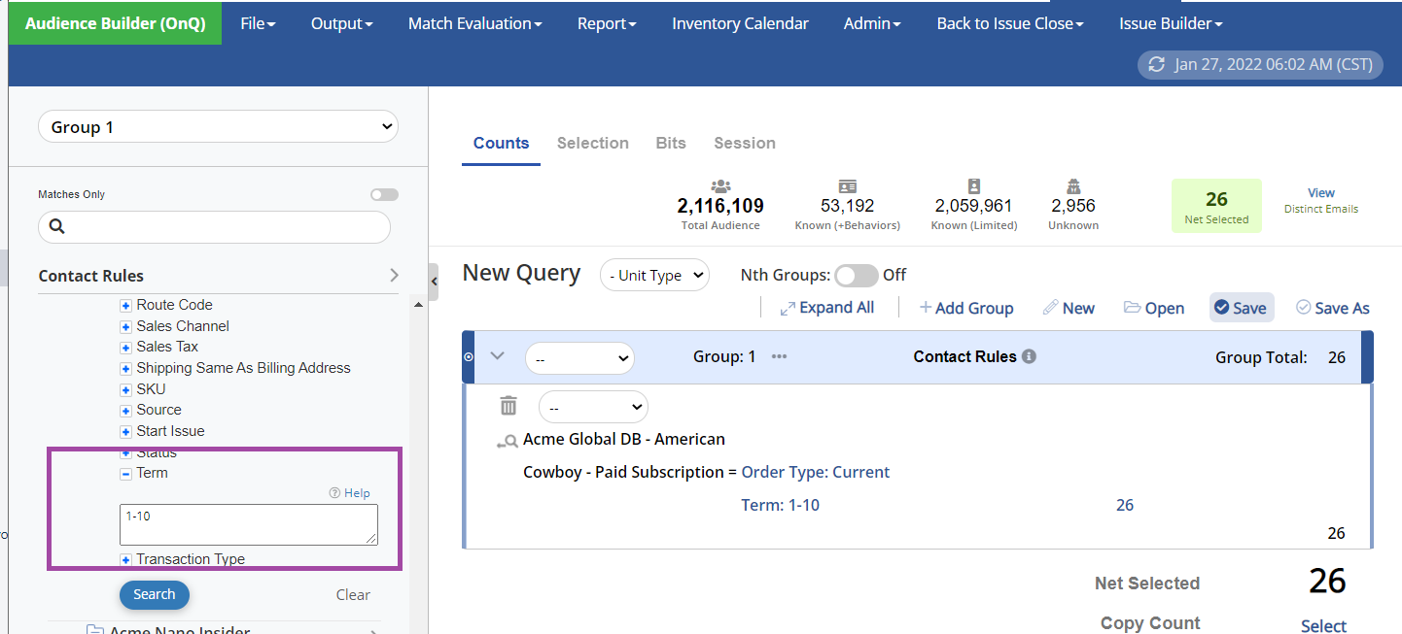Toggle the Matches Only switch

[x=384, y=195]
